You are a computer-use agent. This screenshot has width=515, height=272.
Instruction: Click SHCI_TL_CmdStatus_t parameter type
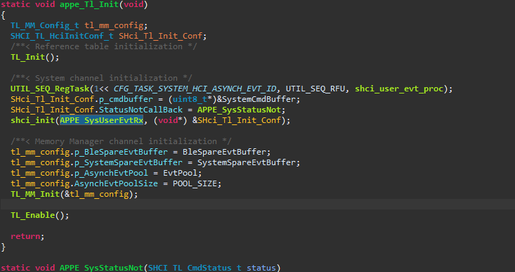pos(195,268)
